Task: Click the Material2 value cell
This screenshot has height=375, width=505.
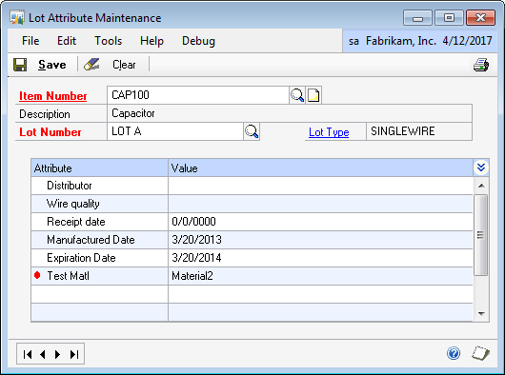Action: tap(320, 276)
